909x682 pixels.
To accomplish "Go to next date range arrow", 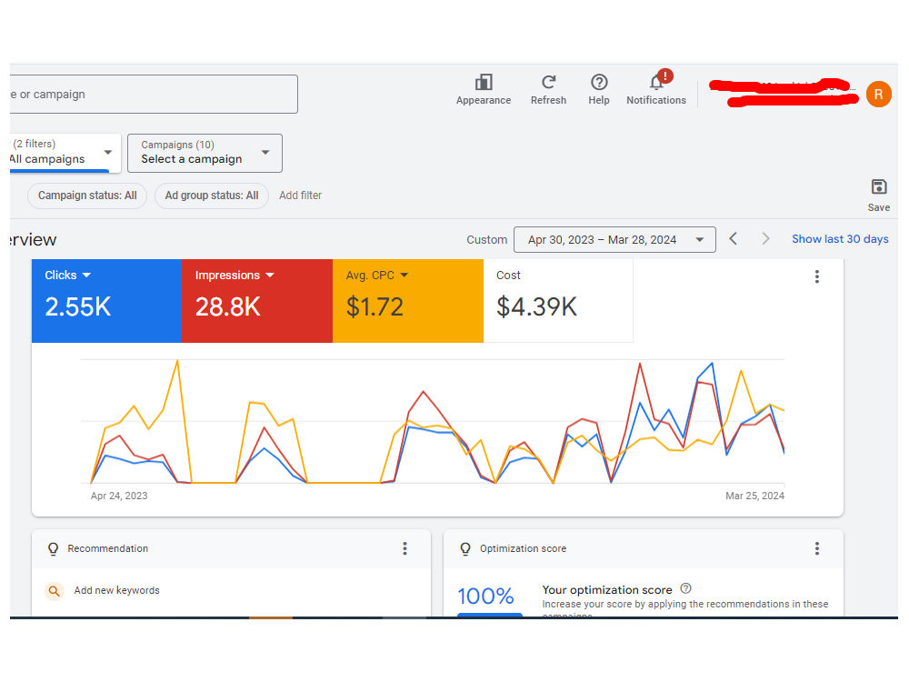I will tap(765, 239).
